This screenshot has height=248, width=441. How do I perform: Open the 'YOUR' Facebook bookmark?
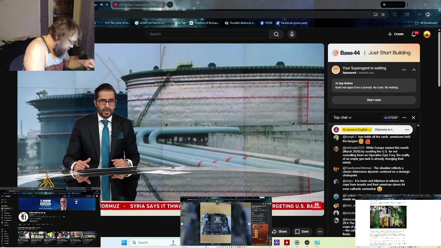(x=266, y=23)
